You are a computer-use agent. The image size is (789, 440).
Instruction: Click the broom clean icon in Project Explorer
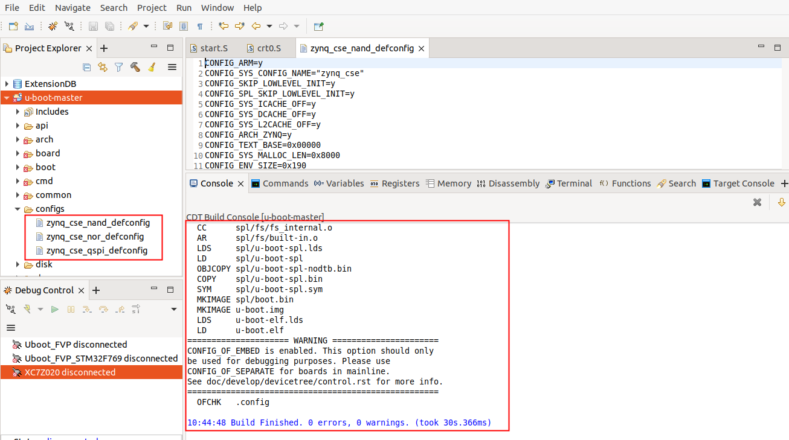152,67
